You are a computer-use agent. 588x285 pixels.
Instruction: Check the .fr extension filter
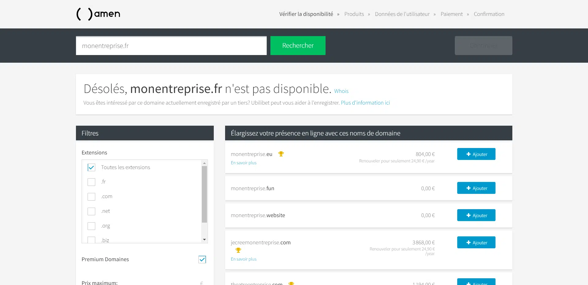coord(91,182)
